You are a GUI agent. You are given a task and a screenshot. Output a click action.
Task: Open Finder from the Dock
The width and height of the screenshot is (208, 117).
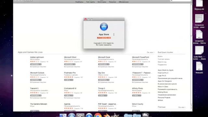(x=63, y=115)
